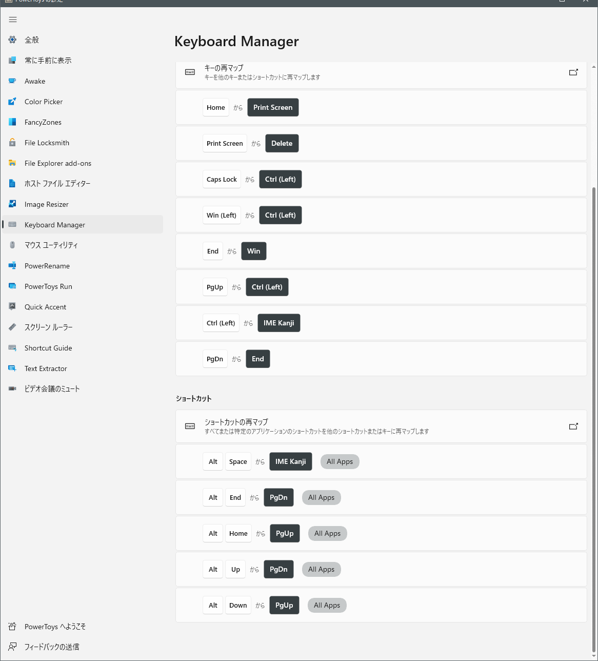Click the Keyboard Manager page title
Screen dimensions: 598x661
point(236,41)
